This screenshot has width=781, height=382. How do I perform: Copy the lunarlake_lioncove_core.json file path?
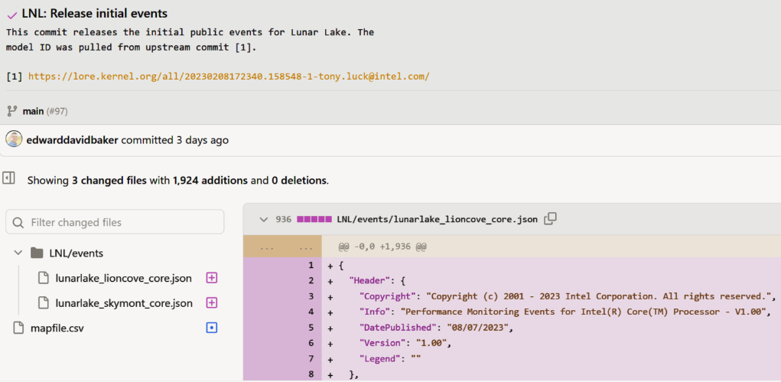tap(551, 219)
